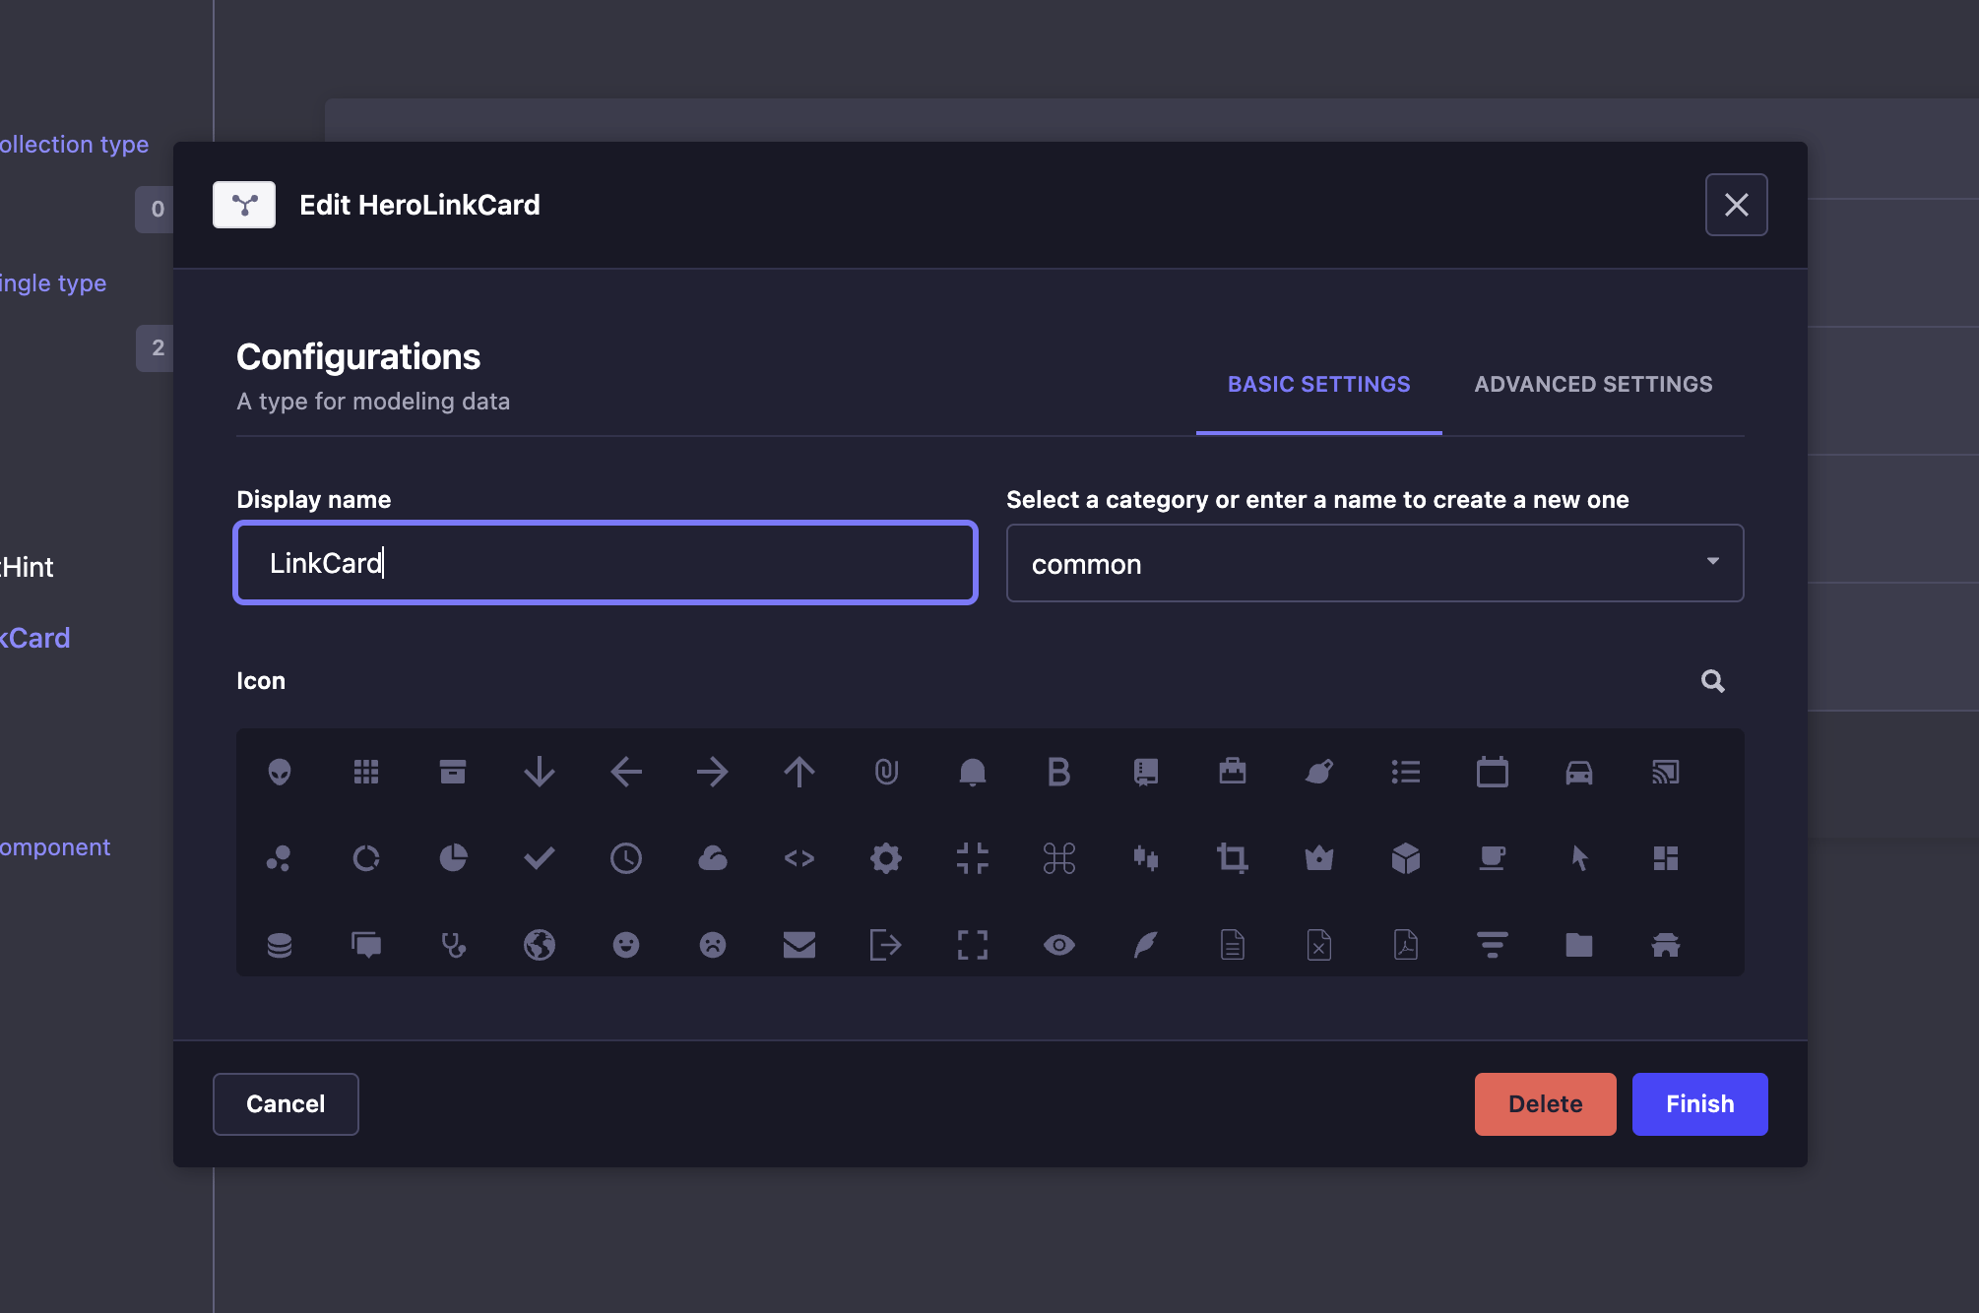
Task: Open the Basic Settings tab
Action: [1318, 385]
